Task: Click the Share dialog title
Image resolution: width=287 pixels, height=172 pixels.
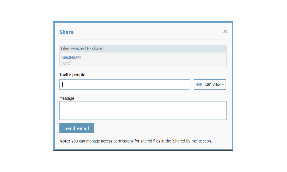Action: click(67, 32)
